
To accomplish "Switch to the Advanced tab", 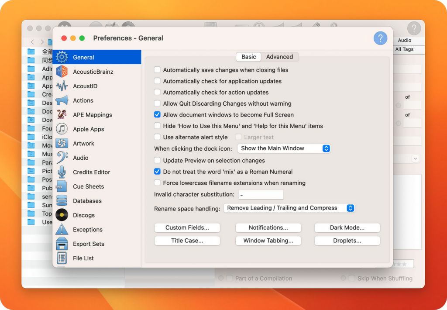I will pos(279,57).
